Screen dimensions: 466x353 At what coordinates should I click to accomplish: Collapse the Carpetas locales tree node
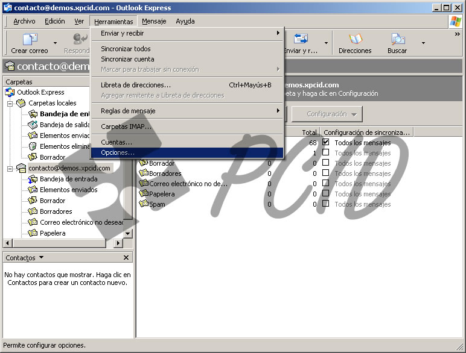point(10,104)
